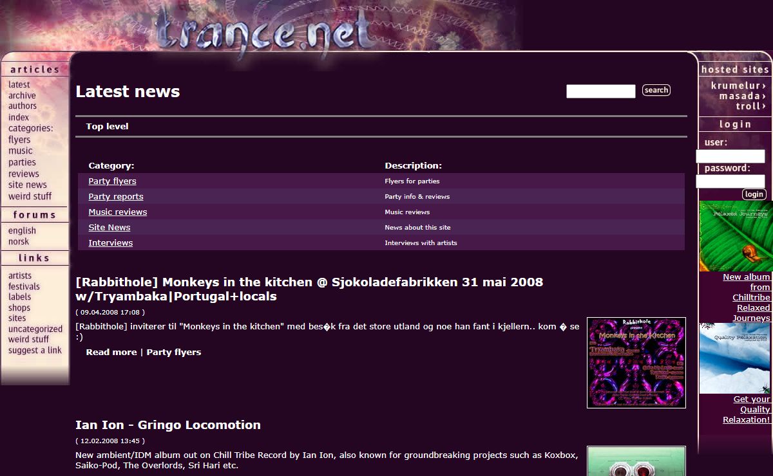This screenshot has height=476, width=773.
Task: Open Site News category row link
Action: [x=110, y=227]
